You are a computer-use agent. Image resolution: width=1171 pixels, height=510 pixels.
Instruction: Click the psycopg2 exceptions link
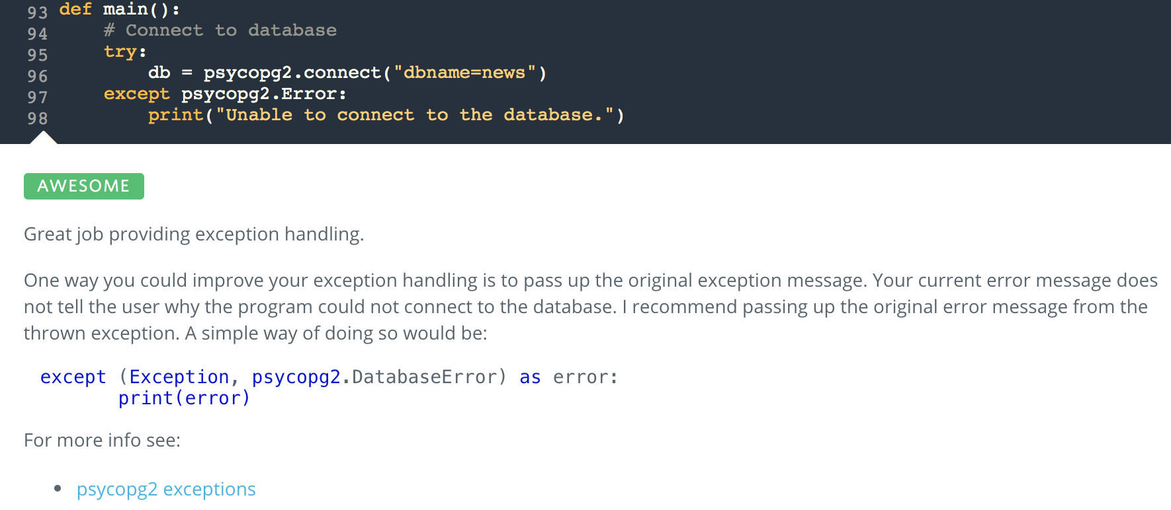point(166,490)
